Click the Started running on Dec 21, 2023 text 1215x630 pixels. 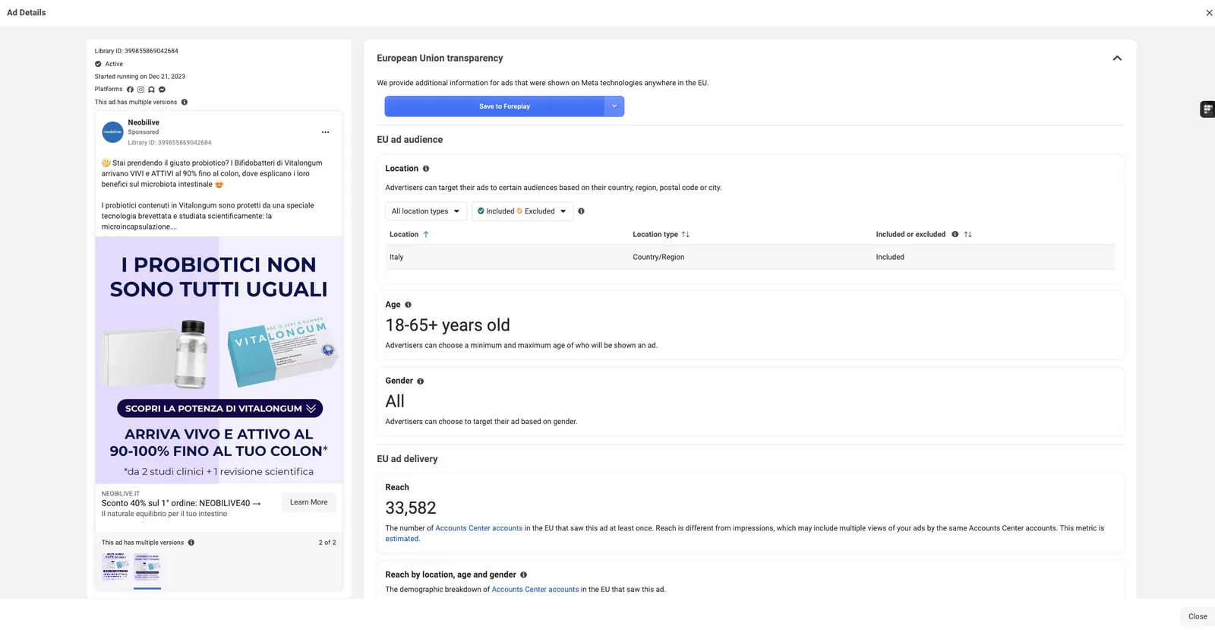click(140, 77)
